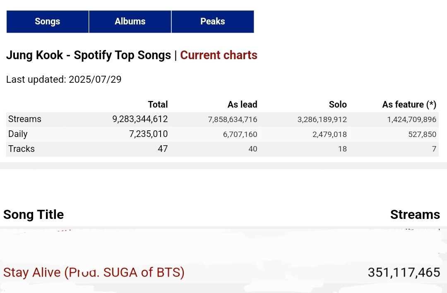Viewport: 447px width, 293px height.
Task: Open the Songs tab
Action: (x=48, y=22)
